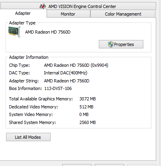161x166 pixels.
Task: Click the Adapter Type group heading
Action: tap(22, 23)
